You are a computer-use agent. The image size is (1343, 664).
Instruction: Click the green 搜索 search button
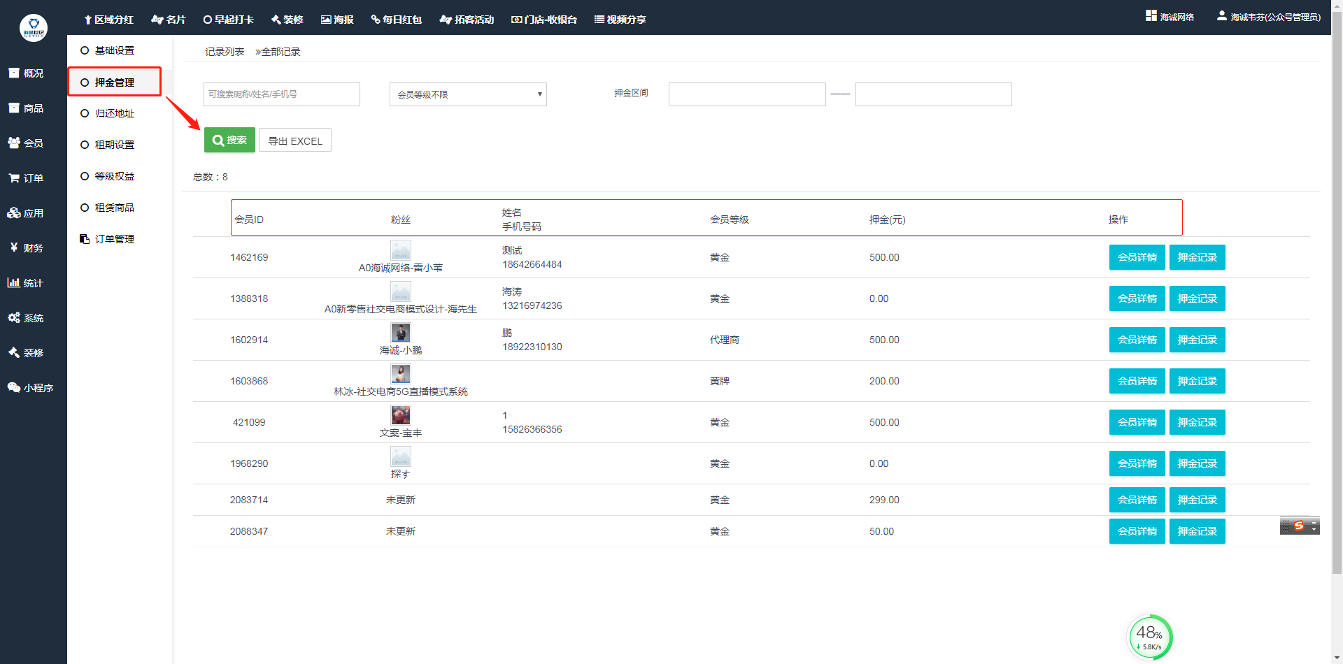tap(229, 140)
